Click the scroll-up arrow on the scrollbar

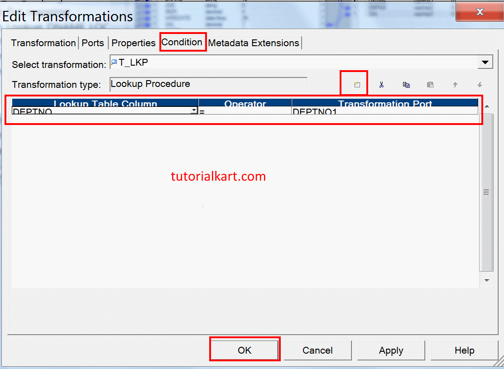[487, 105]
